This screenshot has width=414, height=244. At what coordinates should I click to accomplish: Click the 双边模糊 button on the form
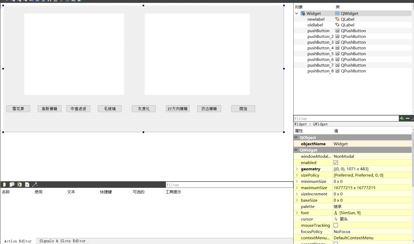pos(209,109)
